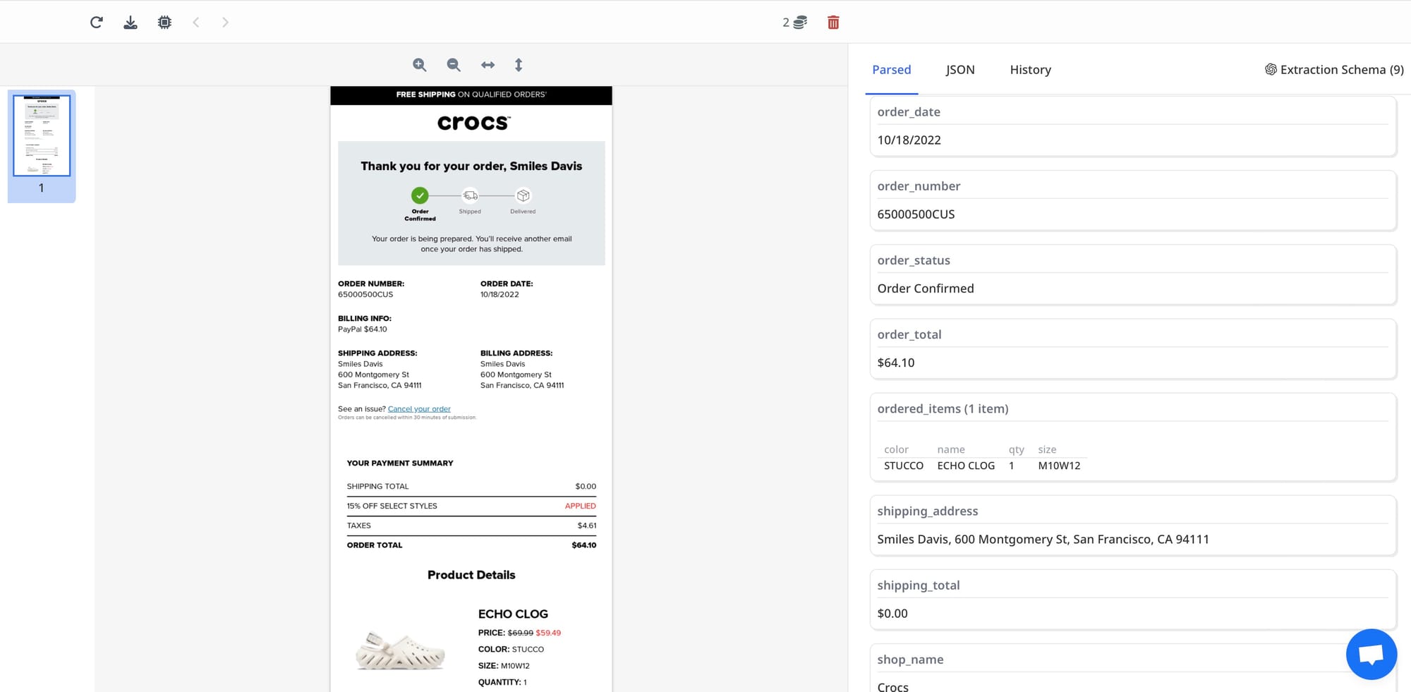Fit document to width
This screenshot has width=1411, height=692.
pyautogui.click(x=488, y=65)
